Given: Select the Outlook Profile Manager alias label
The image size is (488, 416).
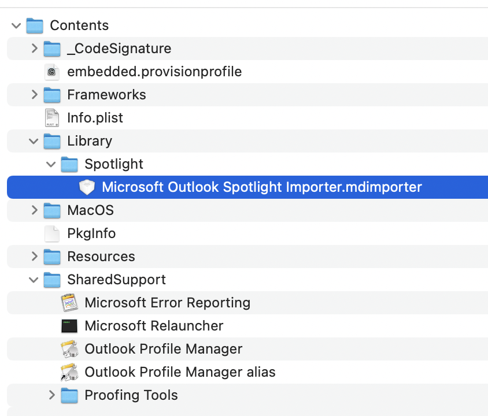Looking at the screenshot, I should coord(180,372).
